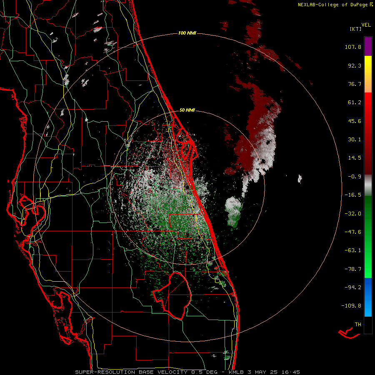Select the -47.6 scale value

click(x=353, y=232)
